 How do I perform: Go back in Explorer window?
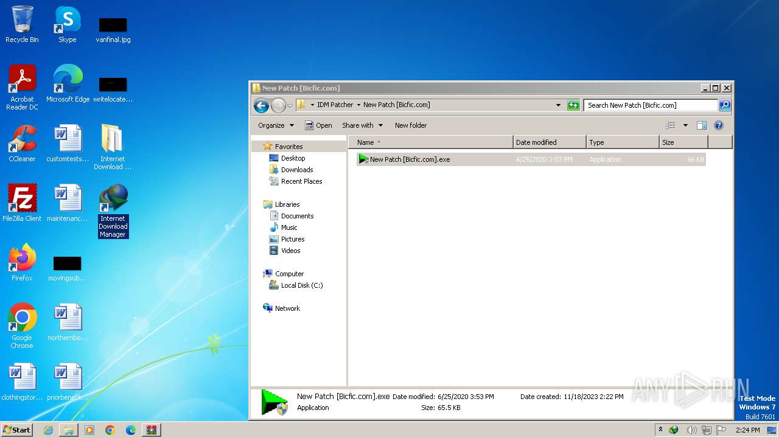pos(262,105)
